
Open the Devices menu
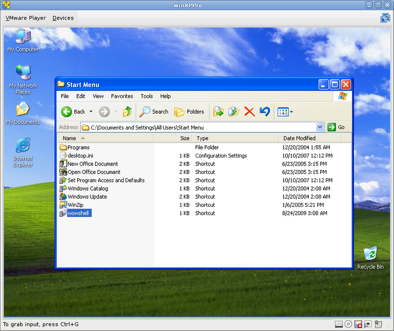pos(63,18)
